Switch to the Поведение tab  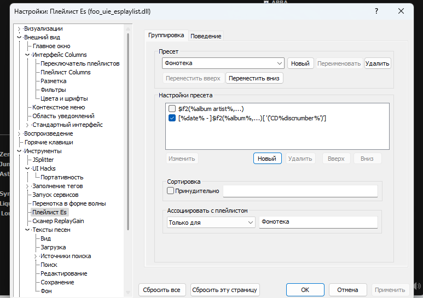pyautogui.click(x=206, y=36)
